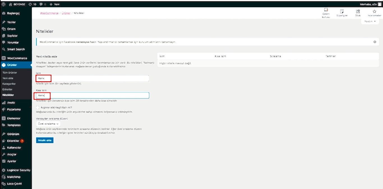Screen dimensions: 383x189
Task: Open the Etiketler submenu
Action: point(8,89)
